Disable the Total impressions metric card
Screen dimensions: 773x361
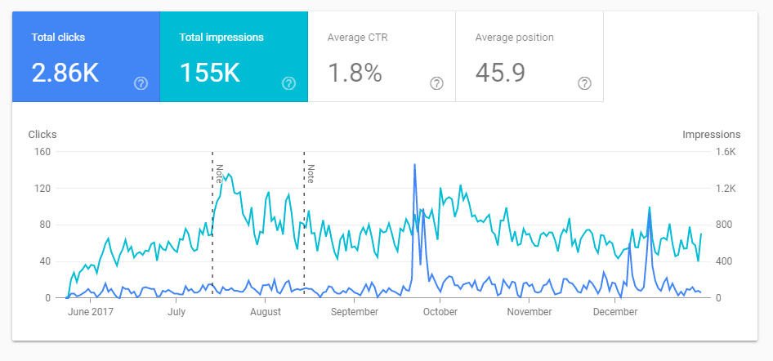tap(233, 56)
